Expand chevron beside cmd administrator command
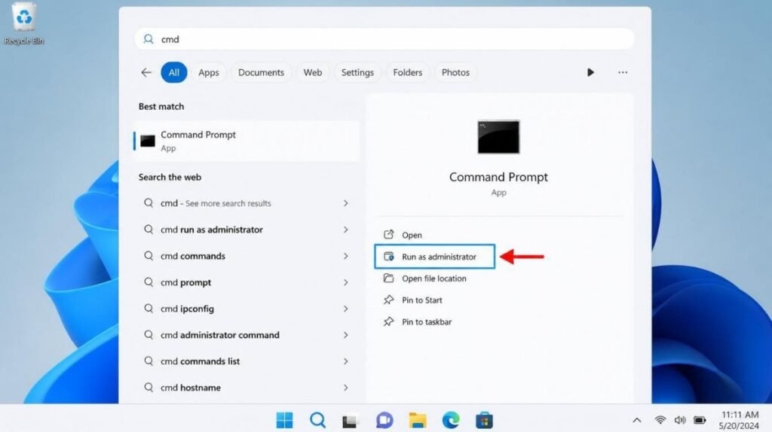The width and height of the screenshot is (772, 432). (345, 335)
